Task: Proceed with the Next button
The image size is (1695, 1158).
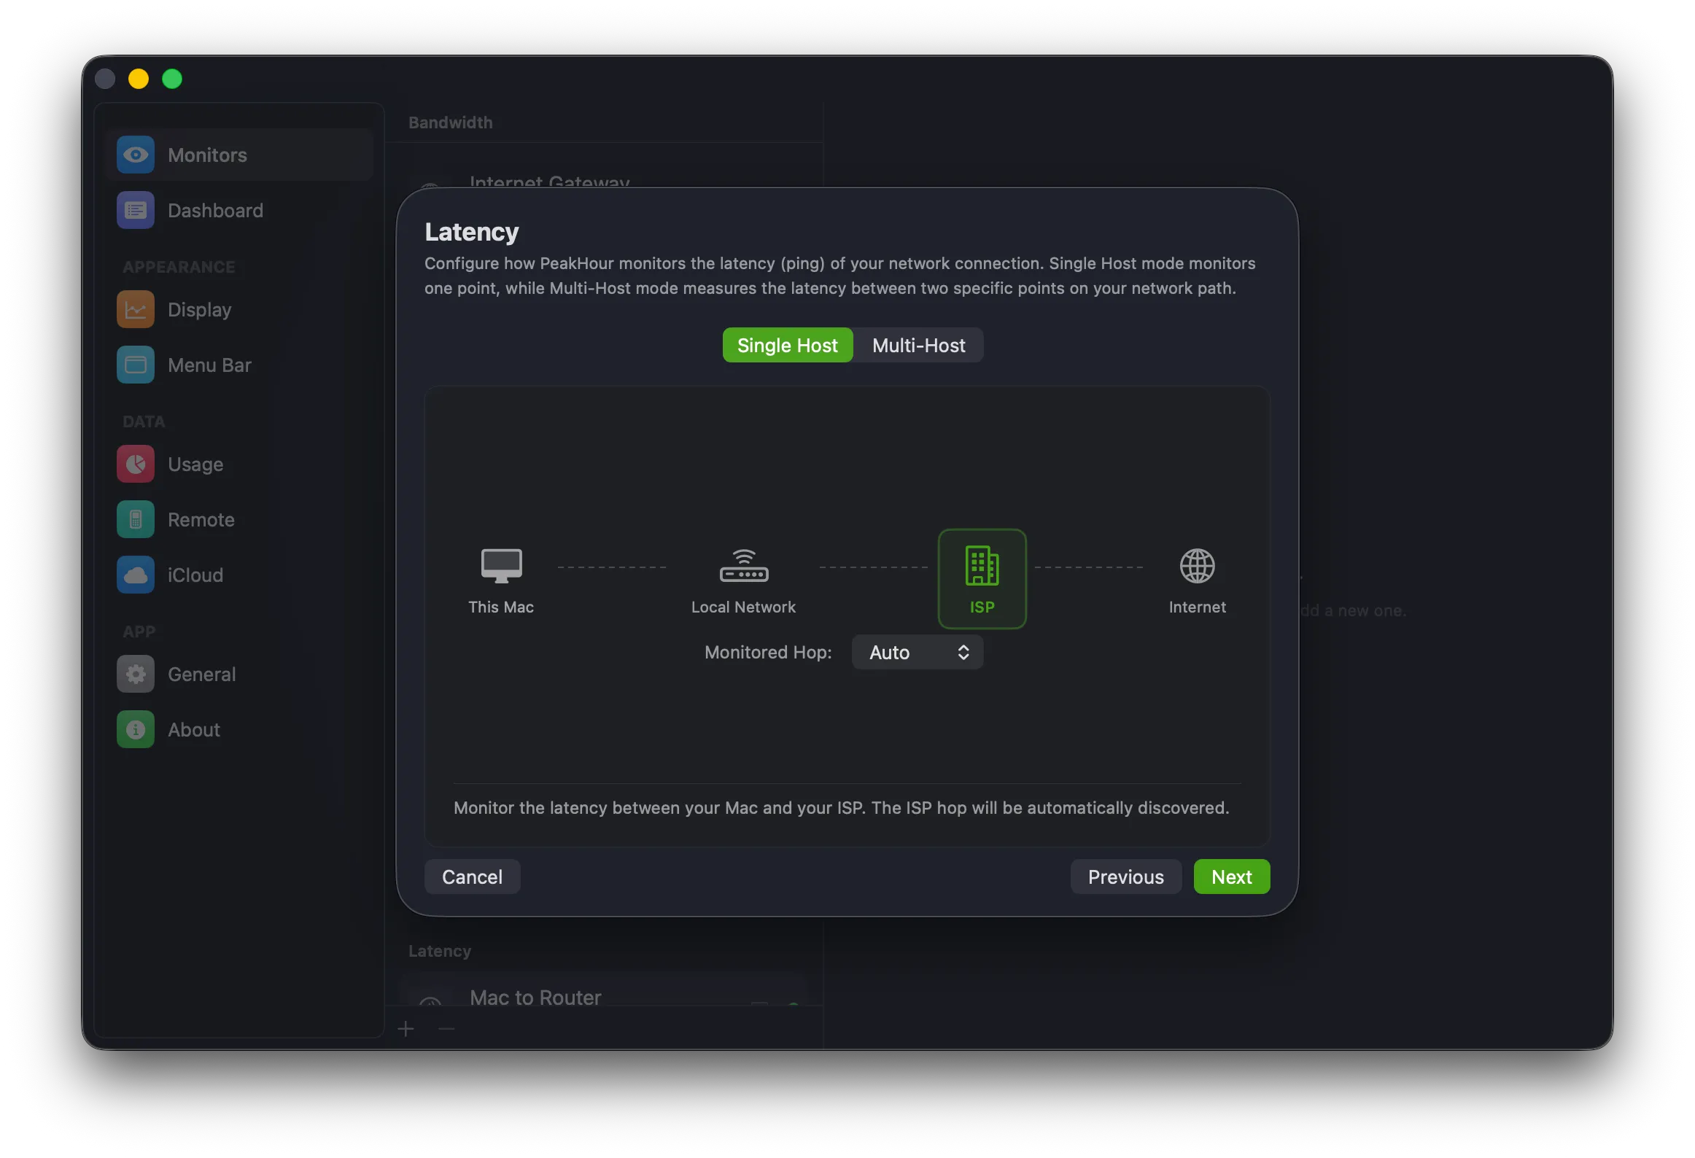Action: click(1231, 877)
